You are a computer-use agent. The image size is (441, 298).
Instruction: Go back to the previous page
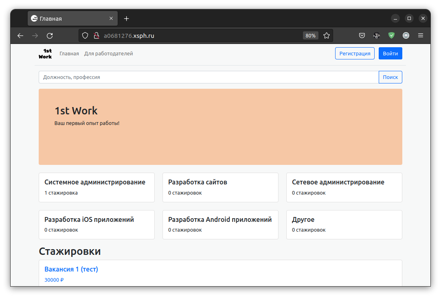(20, 36)
